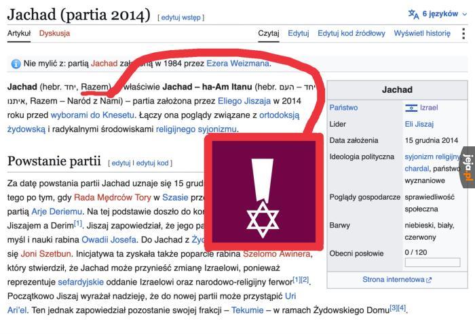475x334 pixels.
Task: Open the Ezera Weizmana link
Action: (x=237, y=64)
